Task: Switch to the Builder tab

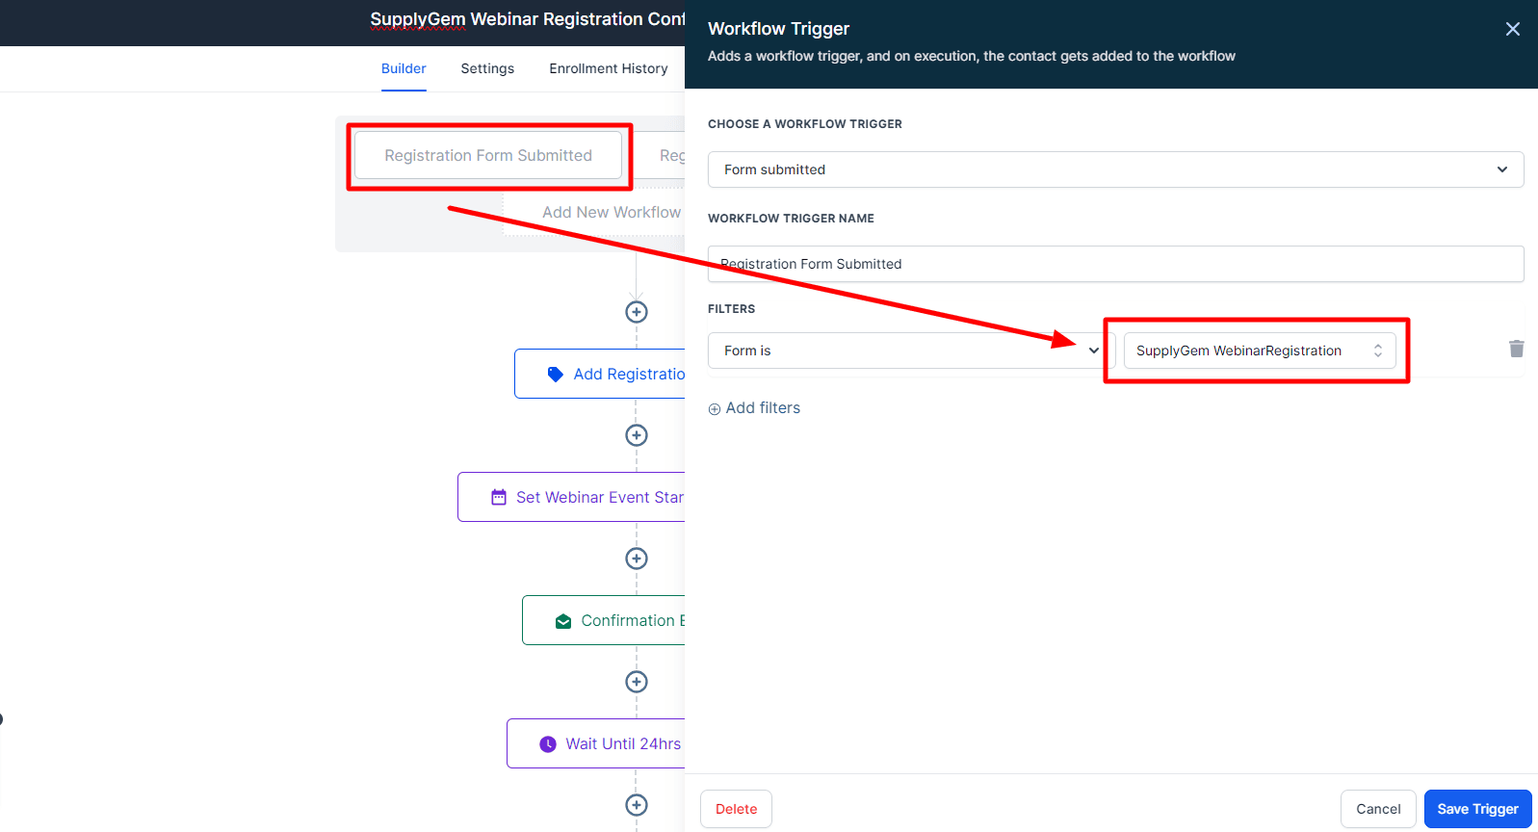Action: click(x=404, y=68)
